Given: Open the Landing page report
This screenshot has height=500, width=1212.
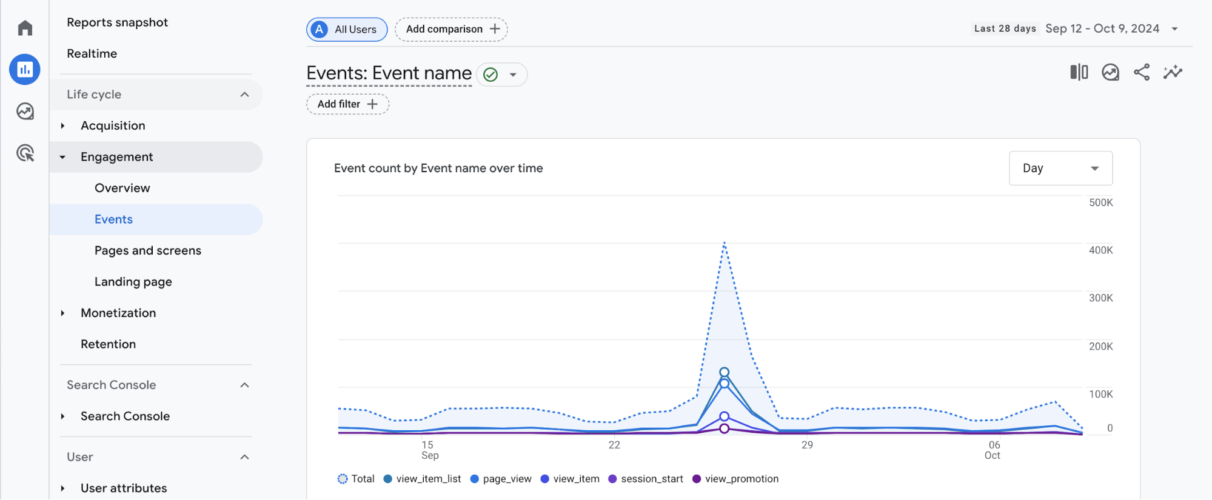Looking at the screenshot, I should [x=133, y=282].
